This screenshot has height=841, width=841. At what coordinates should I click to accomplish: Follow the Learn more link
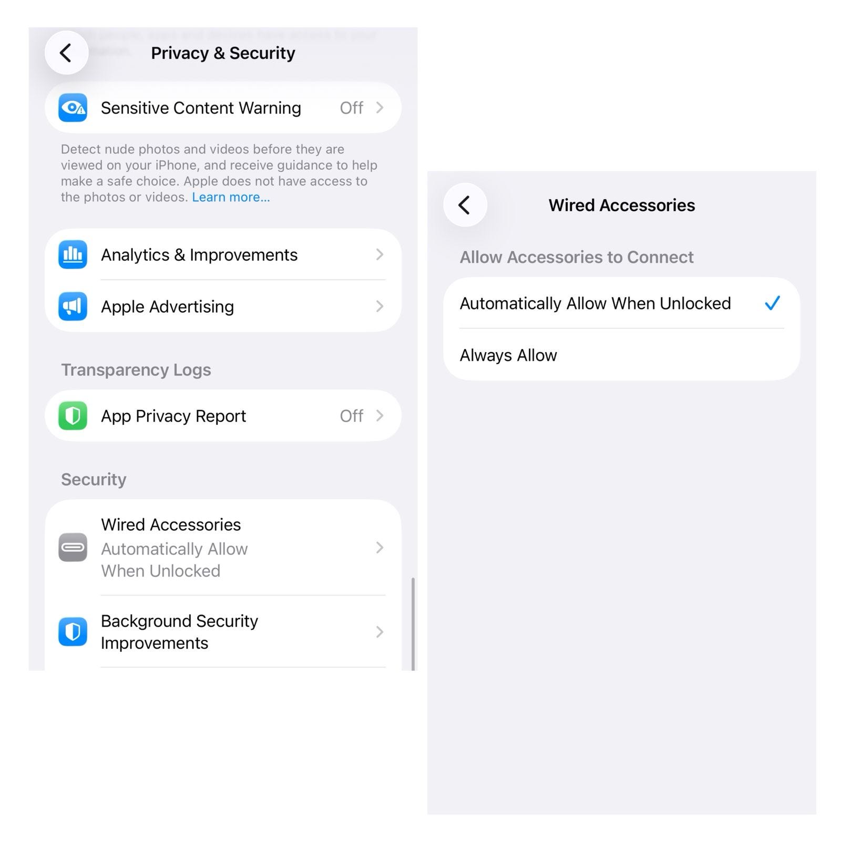[231, 197]
